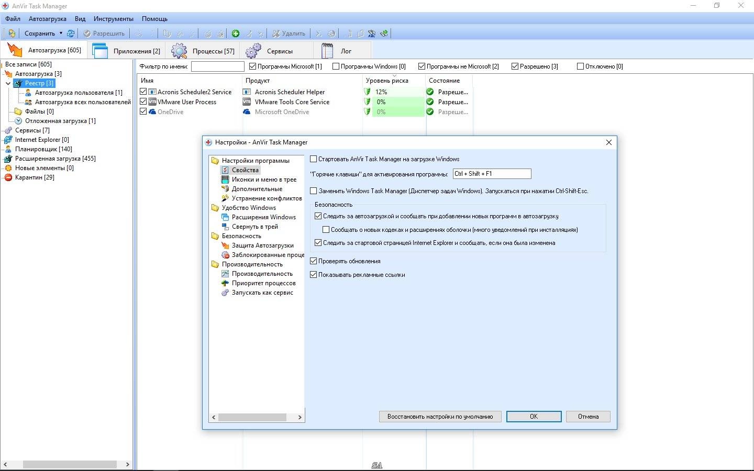Switch to the Приложения [2] tab
Screen dimensions: 754x471
click(127, 51)
